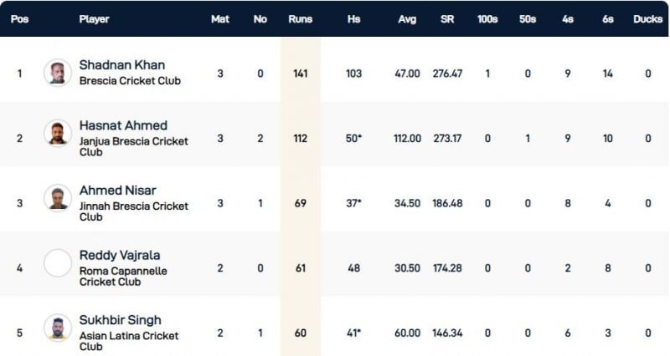Sort table by Avg column header
Viewport: 670px width, 356px height.
(x=406, y=18)
